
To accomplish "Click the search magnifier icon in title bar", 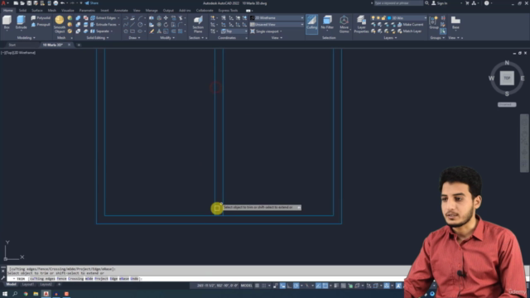I will click(x=427, y=3).
